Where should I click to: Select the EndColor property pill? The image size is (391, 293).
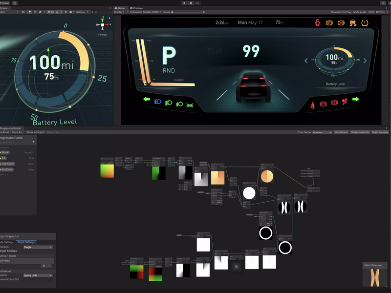pyautogui.click(x=7, y=169)
